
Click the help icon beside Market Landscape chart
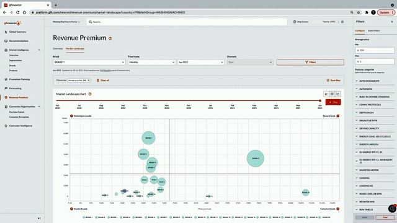click(x=90, y=94)
